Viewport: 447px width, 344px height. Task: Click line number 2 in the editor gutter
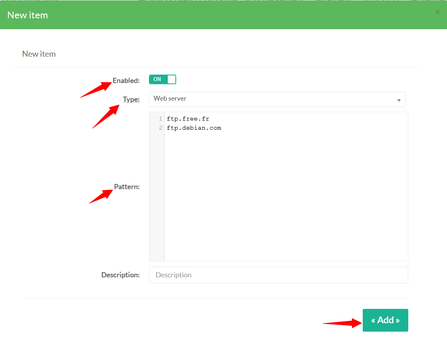coord(160,128)
